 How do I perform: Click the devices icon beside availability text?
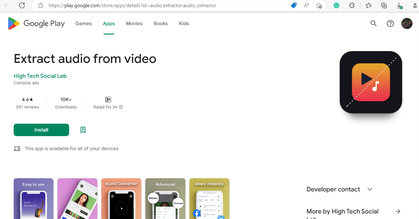(17, 149)
